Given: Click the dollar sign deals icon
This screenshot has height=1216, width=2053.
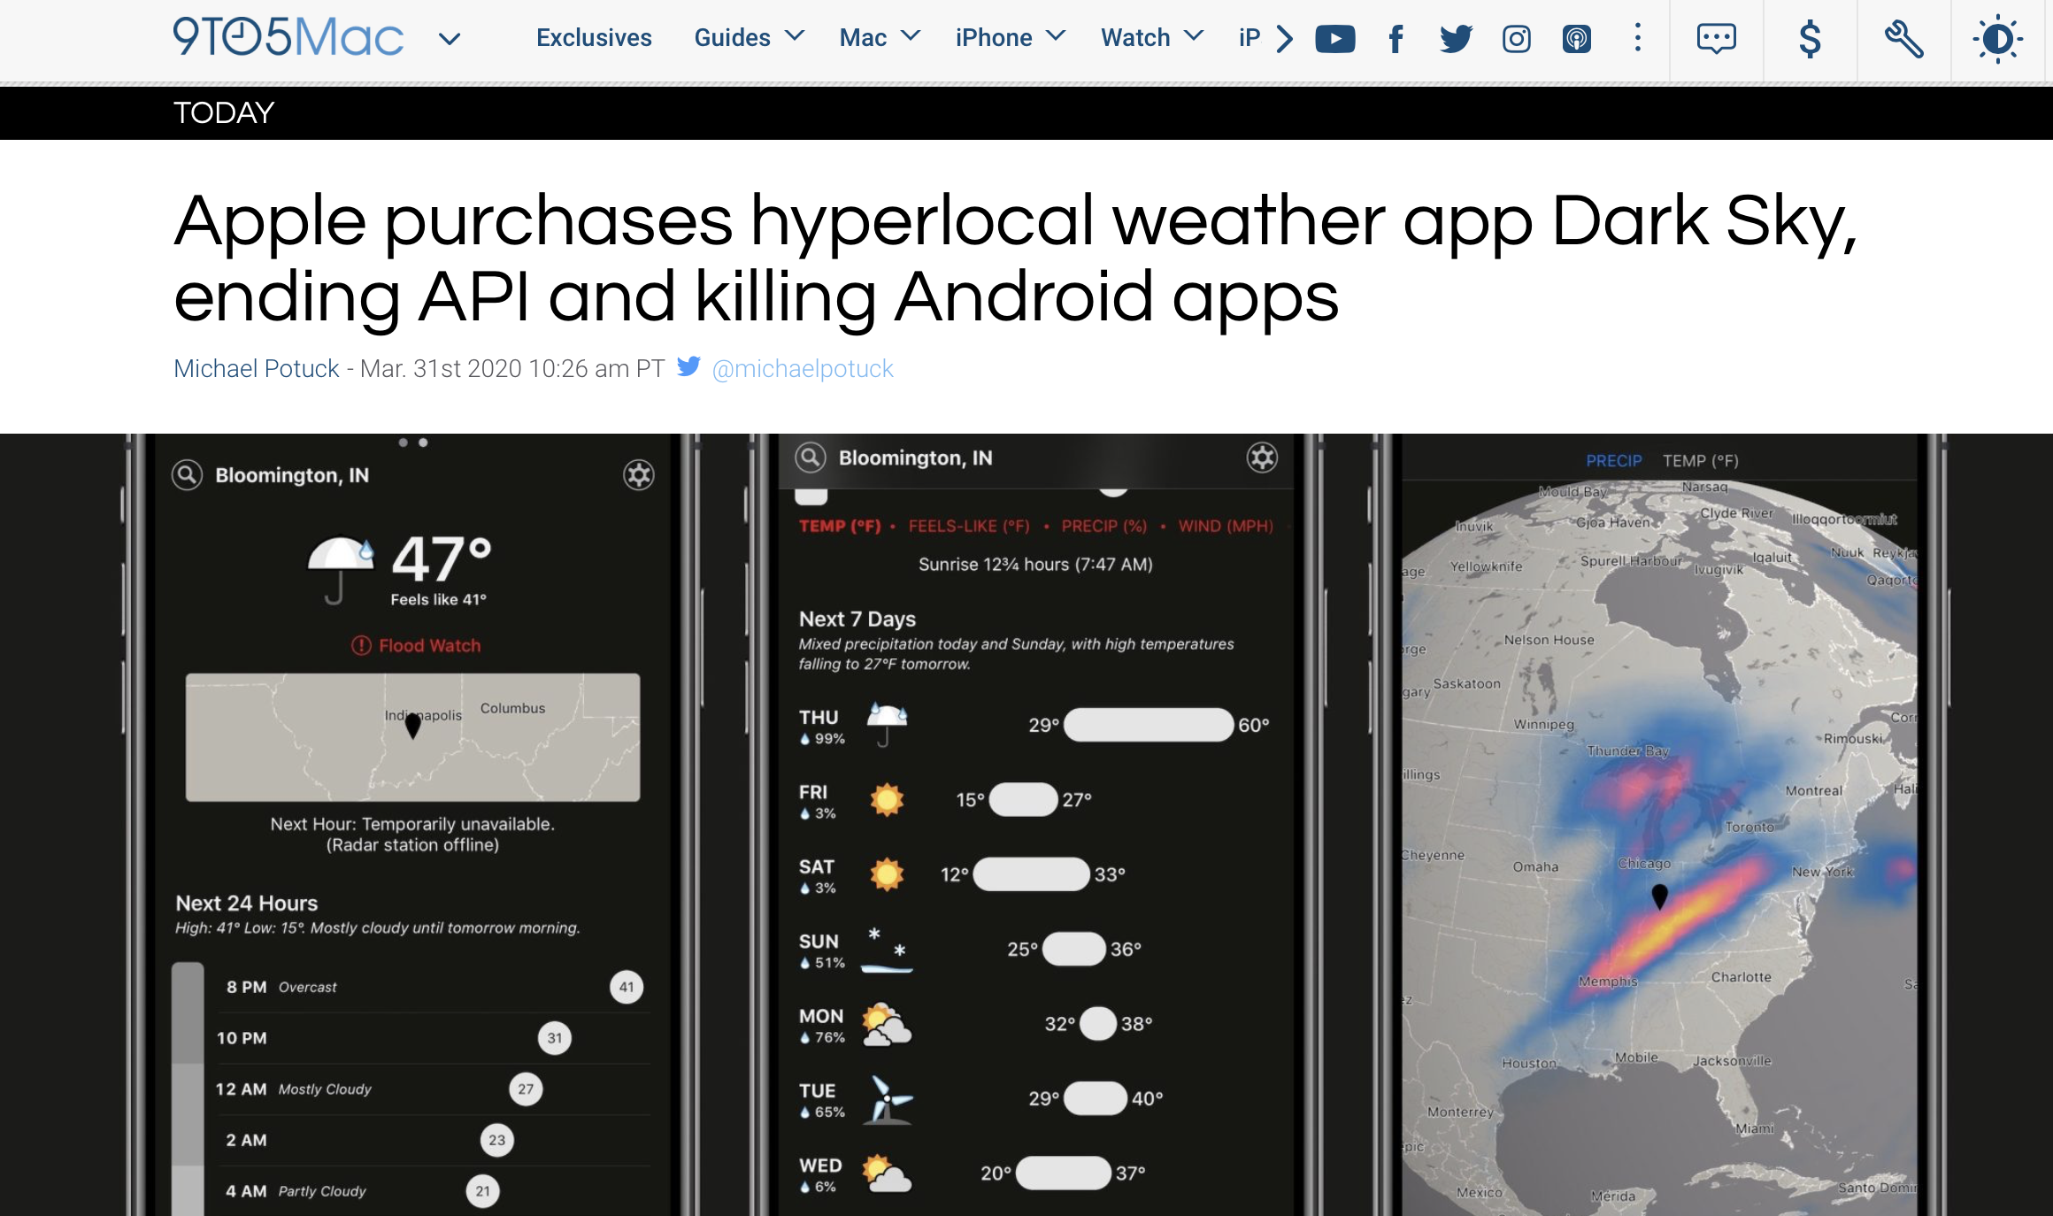Looking at the screenshot, I should [x=1810, y=39].
